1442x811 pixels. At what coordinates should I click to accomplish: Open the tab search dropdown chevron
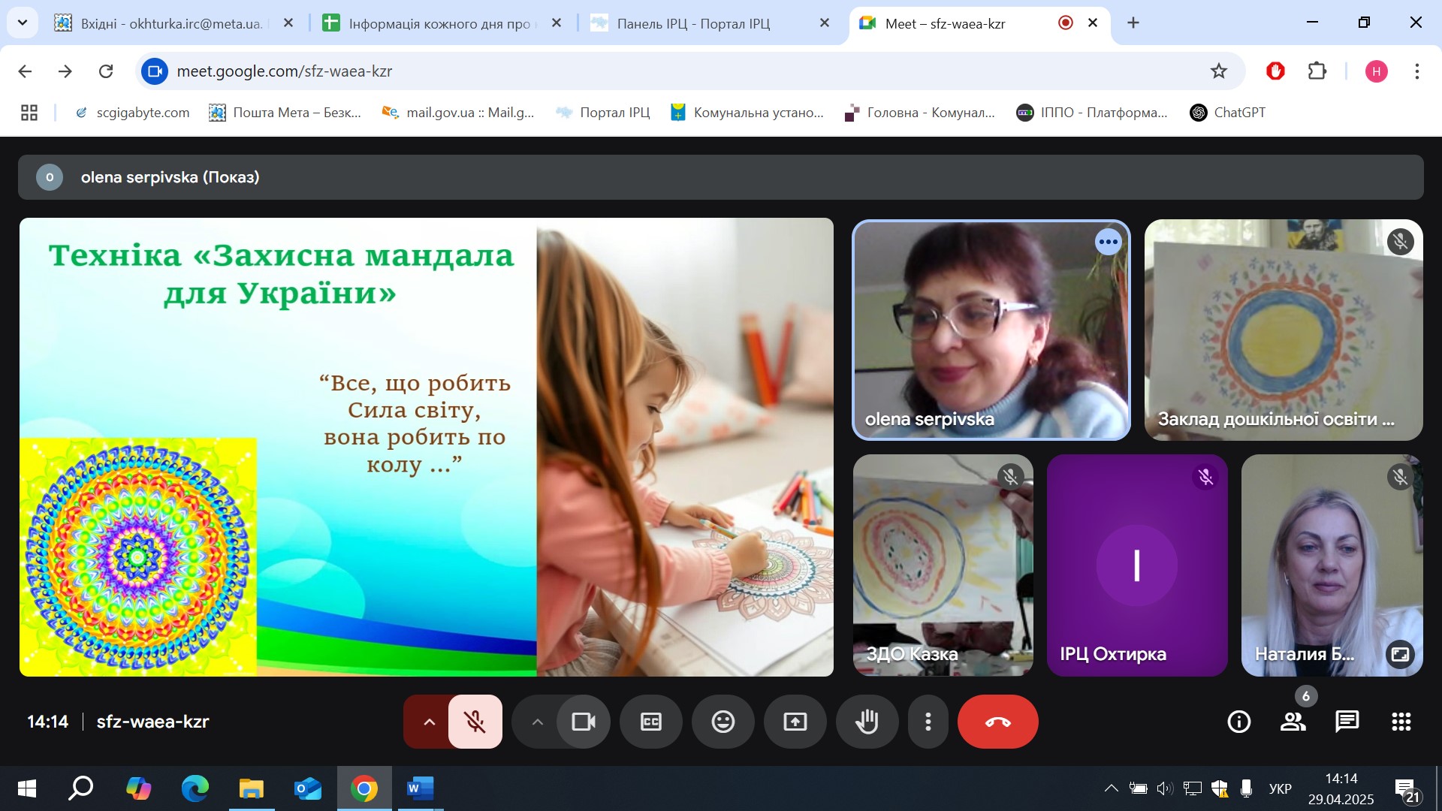click(x=23, y=23)
